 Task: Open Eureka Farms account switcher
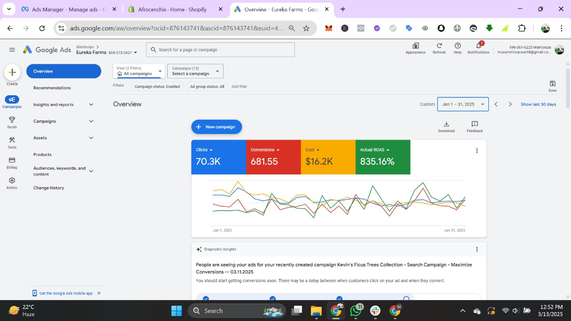coord(107,53)
